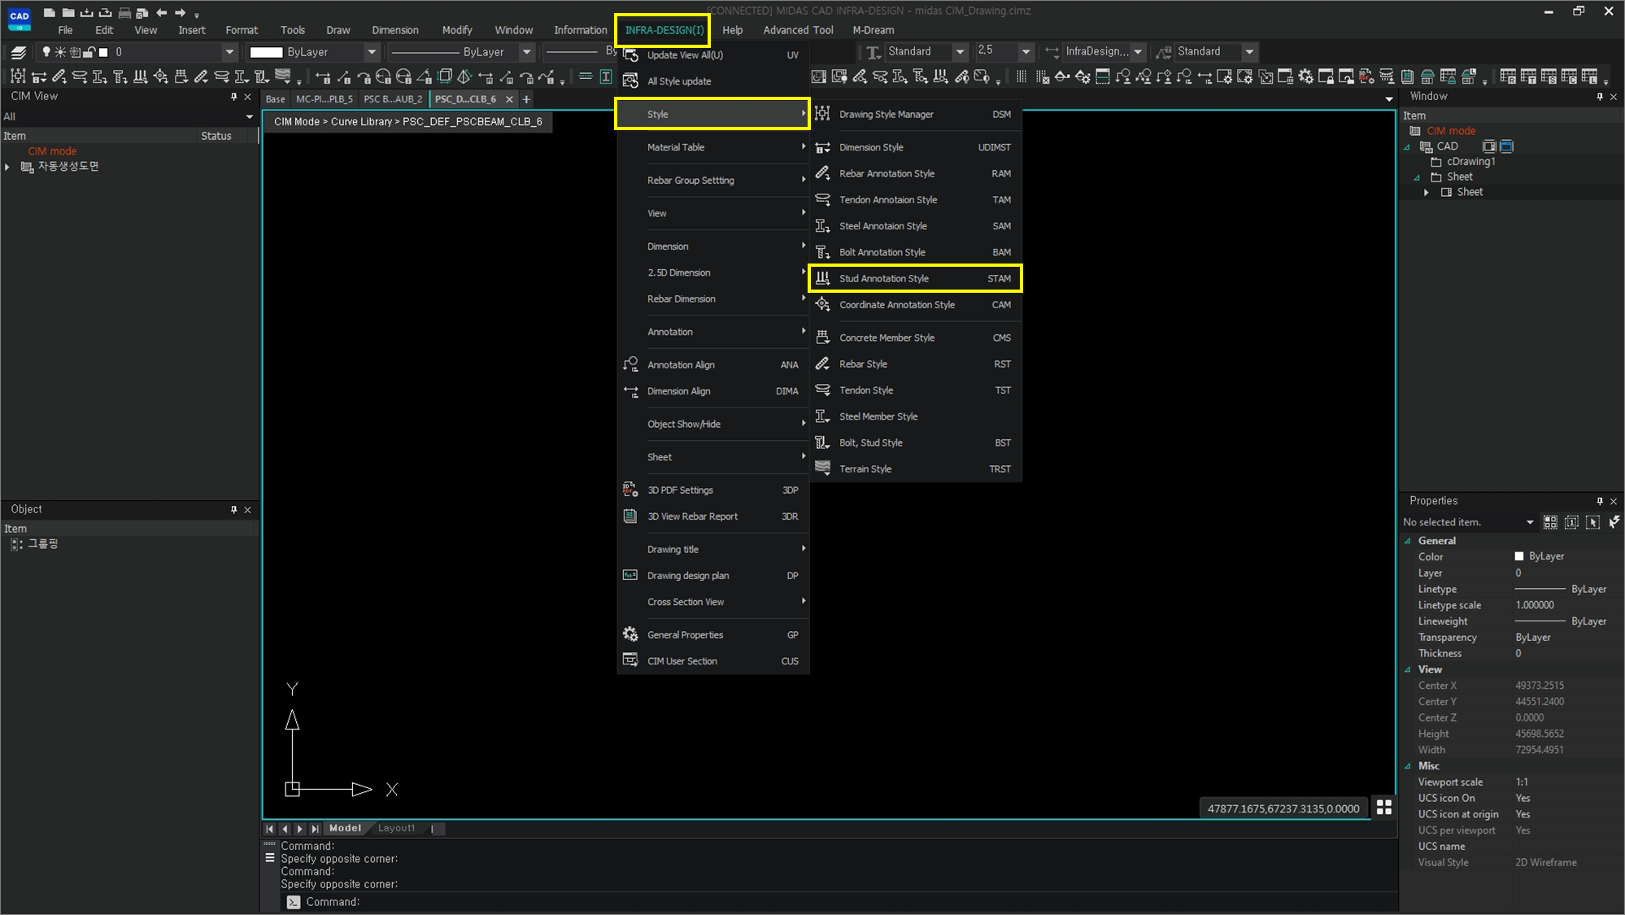1625x915 pixels.
Task: Click the Drawing Style Manager menu icon
Action: [x=822, y=114]
